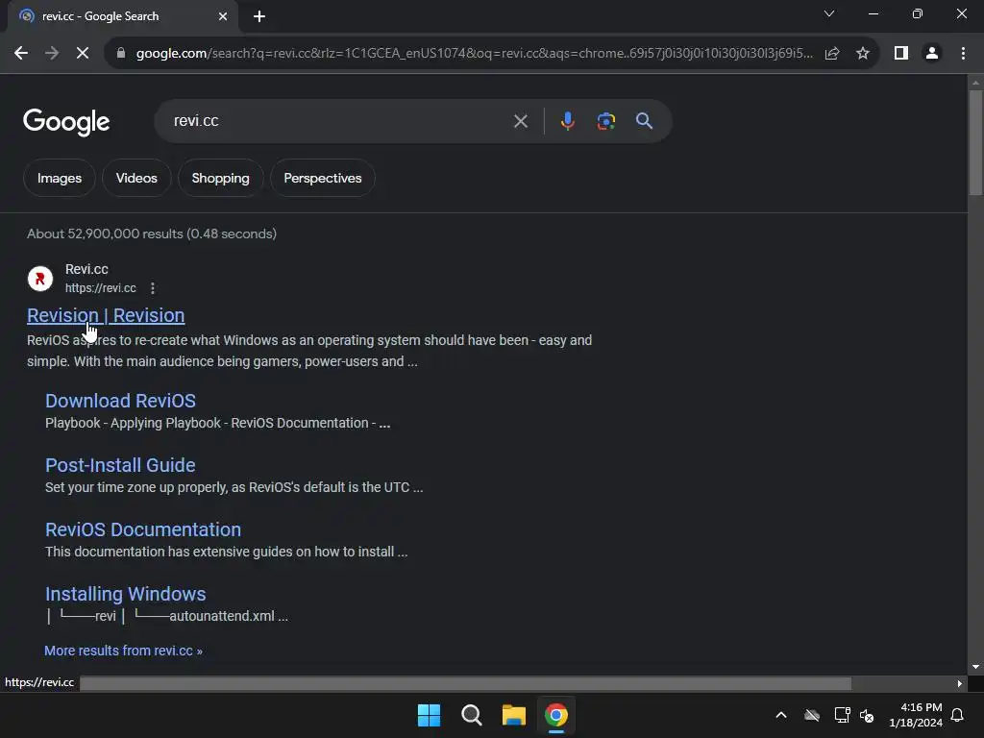Open ReviOS Documentation sitelink

pyautogui.click(x=143, y=529)
